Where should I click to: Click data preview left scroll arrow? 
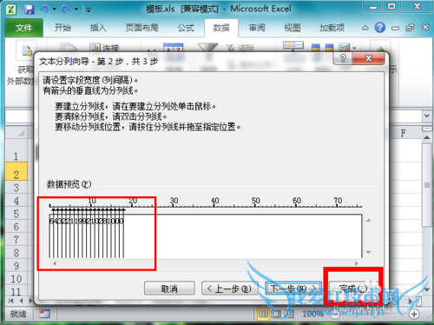(x=55, y=263)
